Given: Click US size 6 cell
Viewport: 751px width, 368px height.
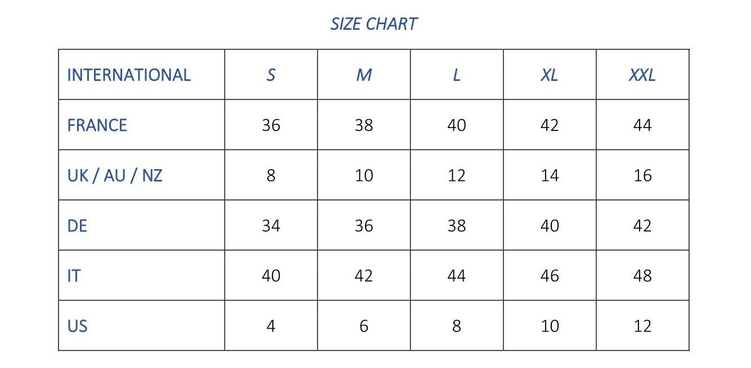Looking at the screenshot, I should [364, 326].
